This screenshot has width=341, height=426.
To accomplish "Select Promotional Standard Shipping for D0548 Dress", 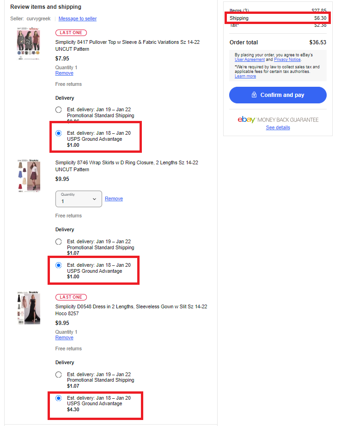I will 59,375.
